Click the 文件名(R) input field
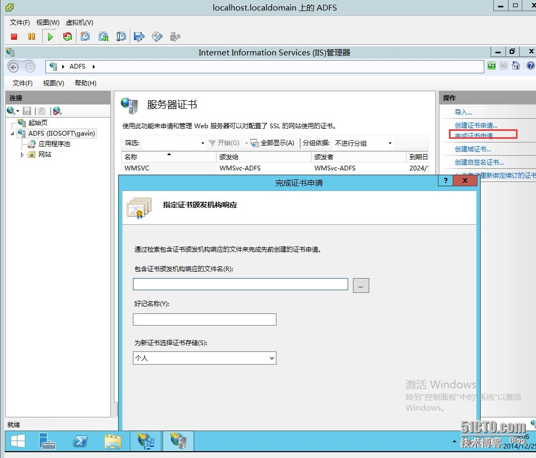 [241, 284]
